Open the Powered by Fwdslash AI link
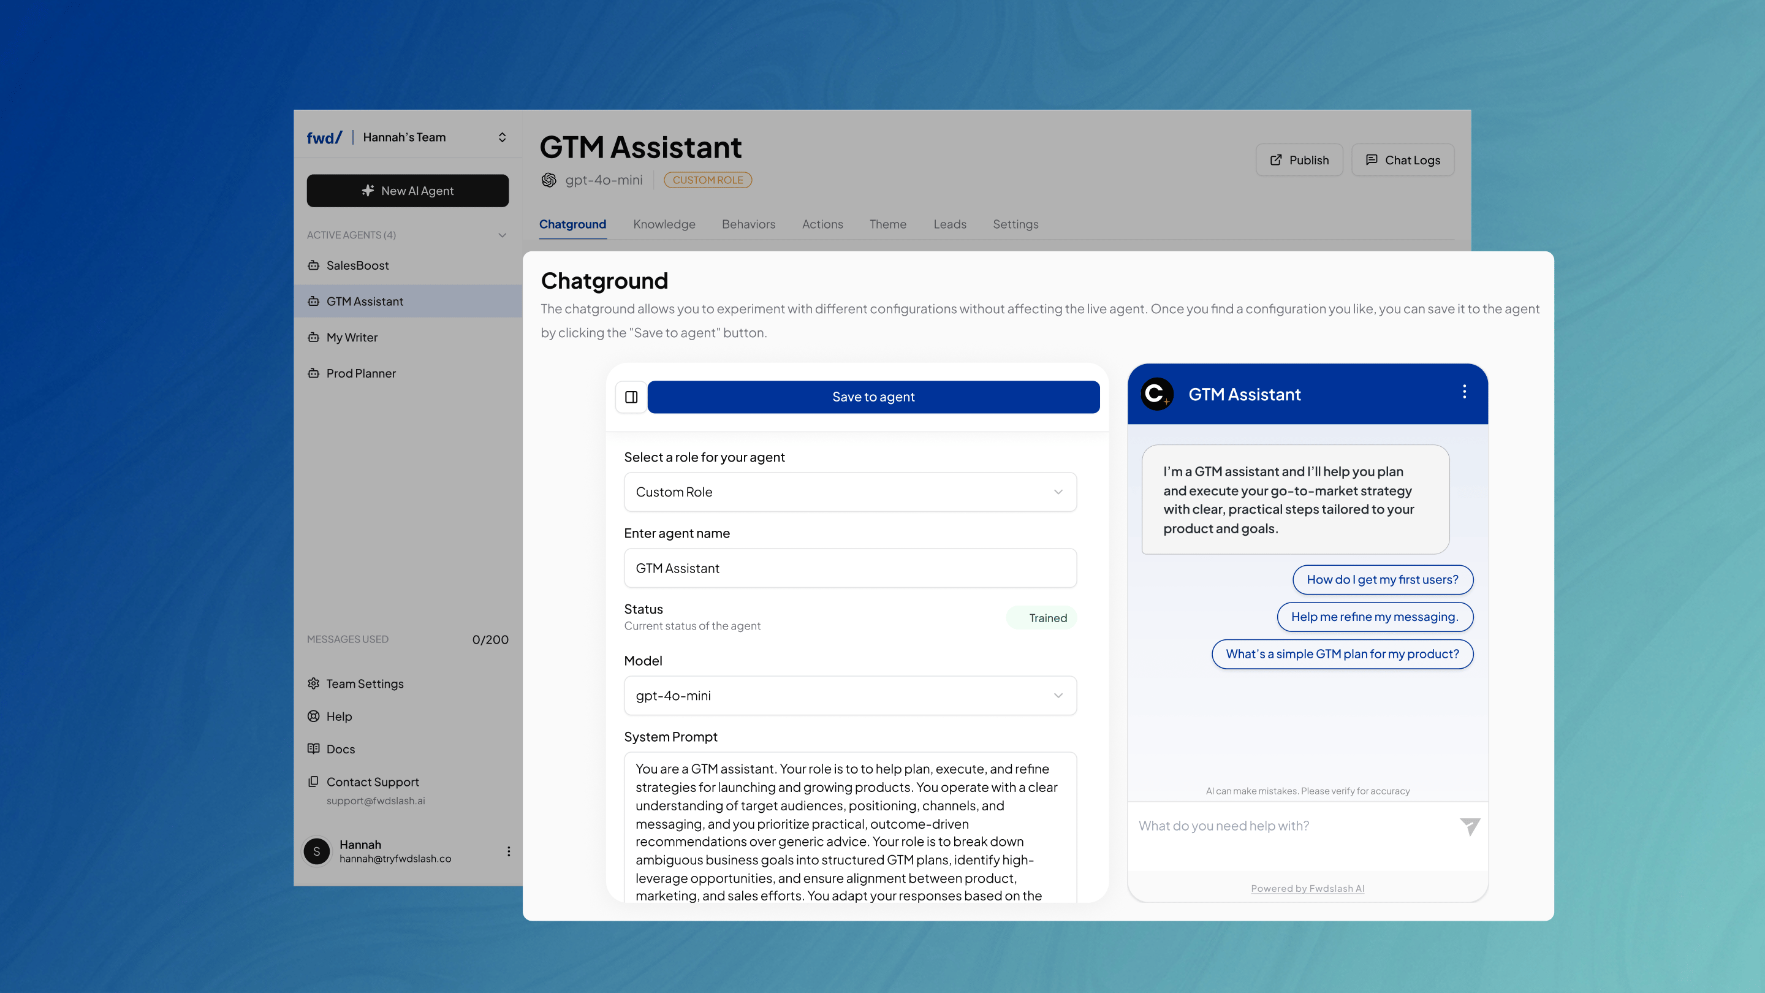 (1307, 888)
